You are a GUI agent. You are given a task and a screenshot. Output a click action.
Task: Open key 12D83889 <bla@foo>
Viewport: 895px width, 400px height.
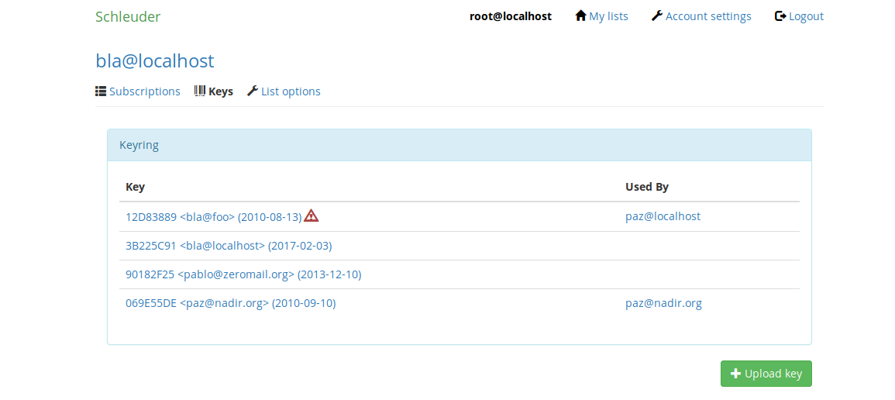(213, 217)
